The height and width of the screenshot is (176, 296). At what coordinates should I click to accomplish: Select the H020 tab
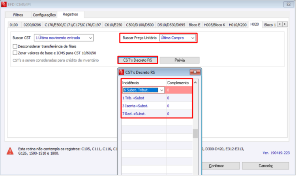click(255, 24)
